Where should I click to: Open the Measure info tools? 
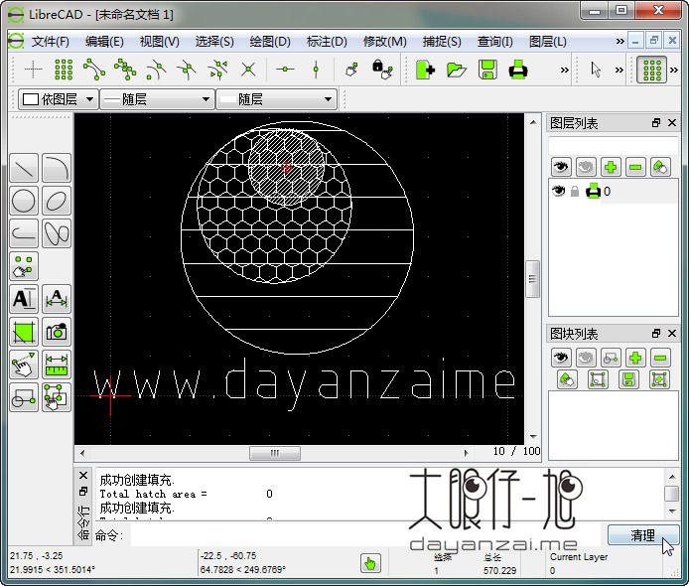(57, 365)
